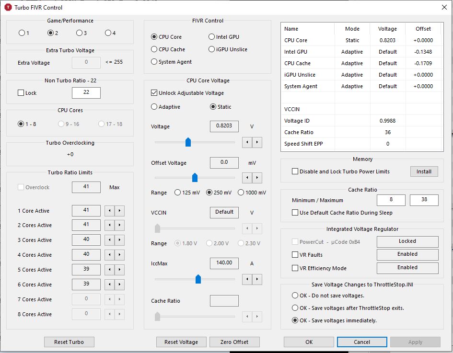The image size is (453, 353).
Task: Click the Name column header in table
Action: coord(308,29)
